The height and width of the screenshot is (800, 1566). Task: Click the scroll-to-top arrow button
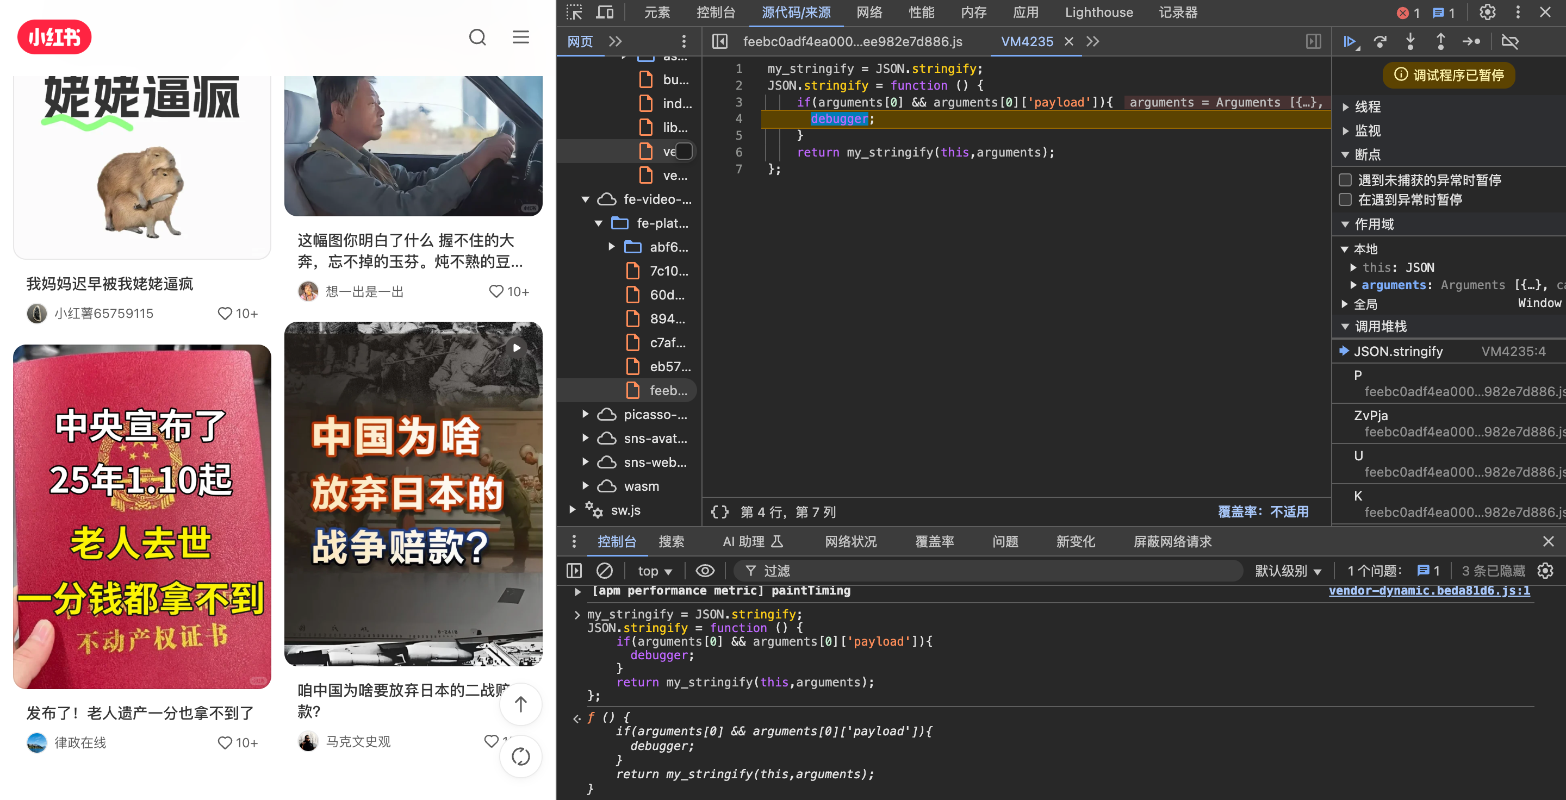click(520, 704)
